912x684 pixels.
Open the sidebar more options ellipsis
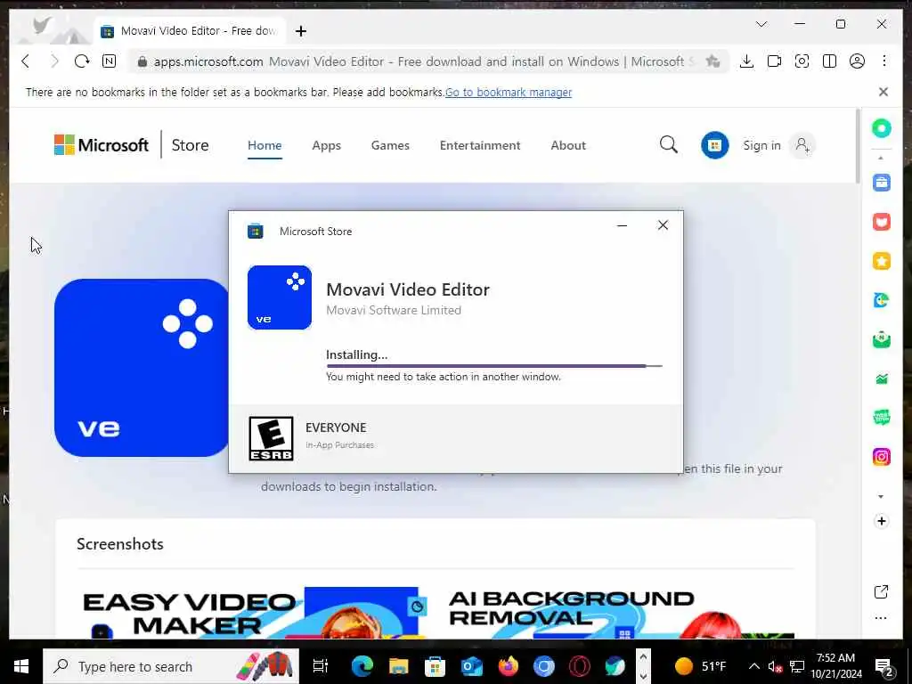tap(881, 618)
